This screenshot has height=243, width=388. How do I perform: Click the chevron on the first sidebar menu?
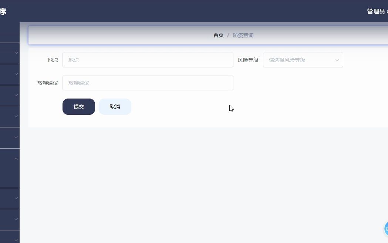[x=16, y=53]
